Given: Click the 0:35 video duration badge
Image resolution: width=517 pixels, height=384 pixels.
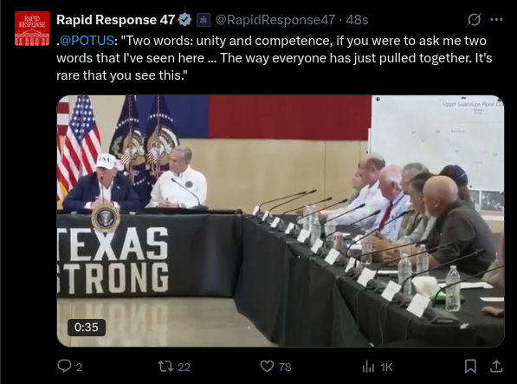Looking at the screenshot, I should click(x=87, y=328).
